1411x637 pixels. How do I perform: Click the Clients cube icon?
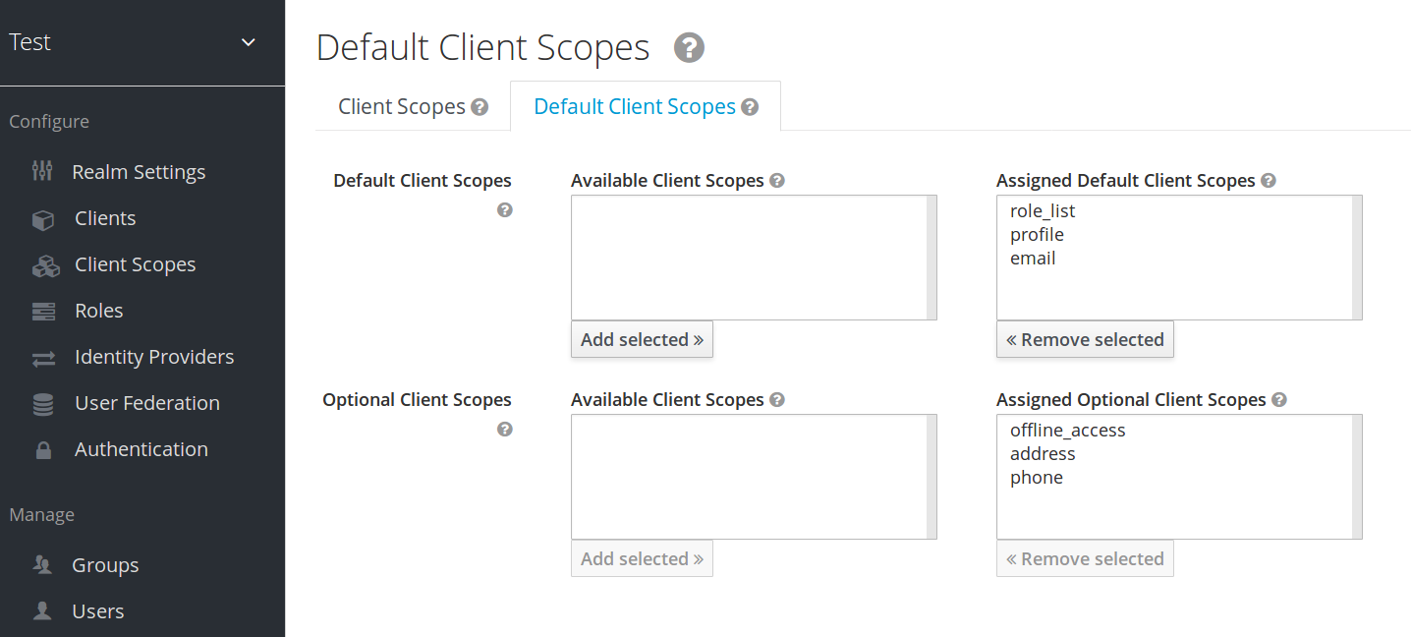click(43, 219)
